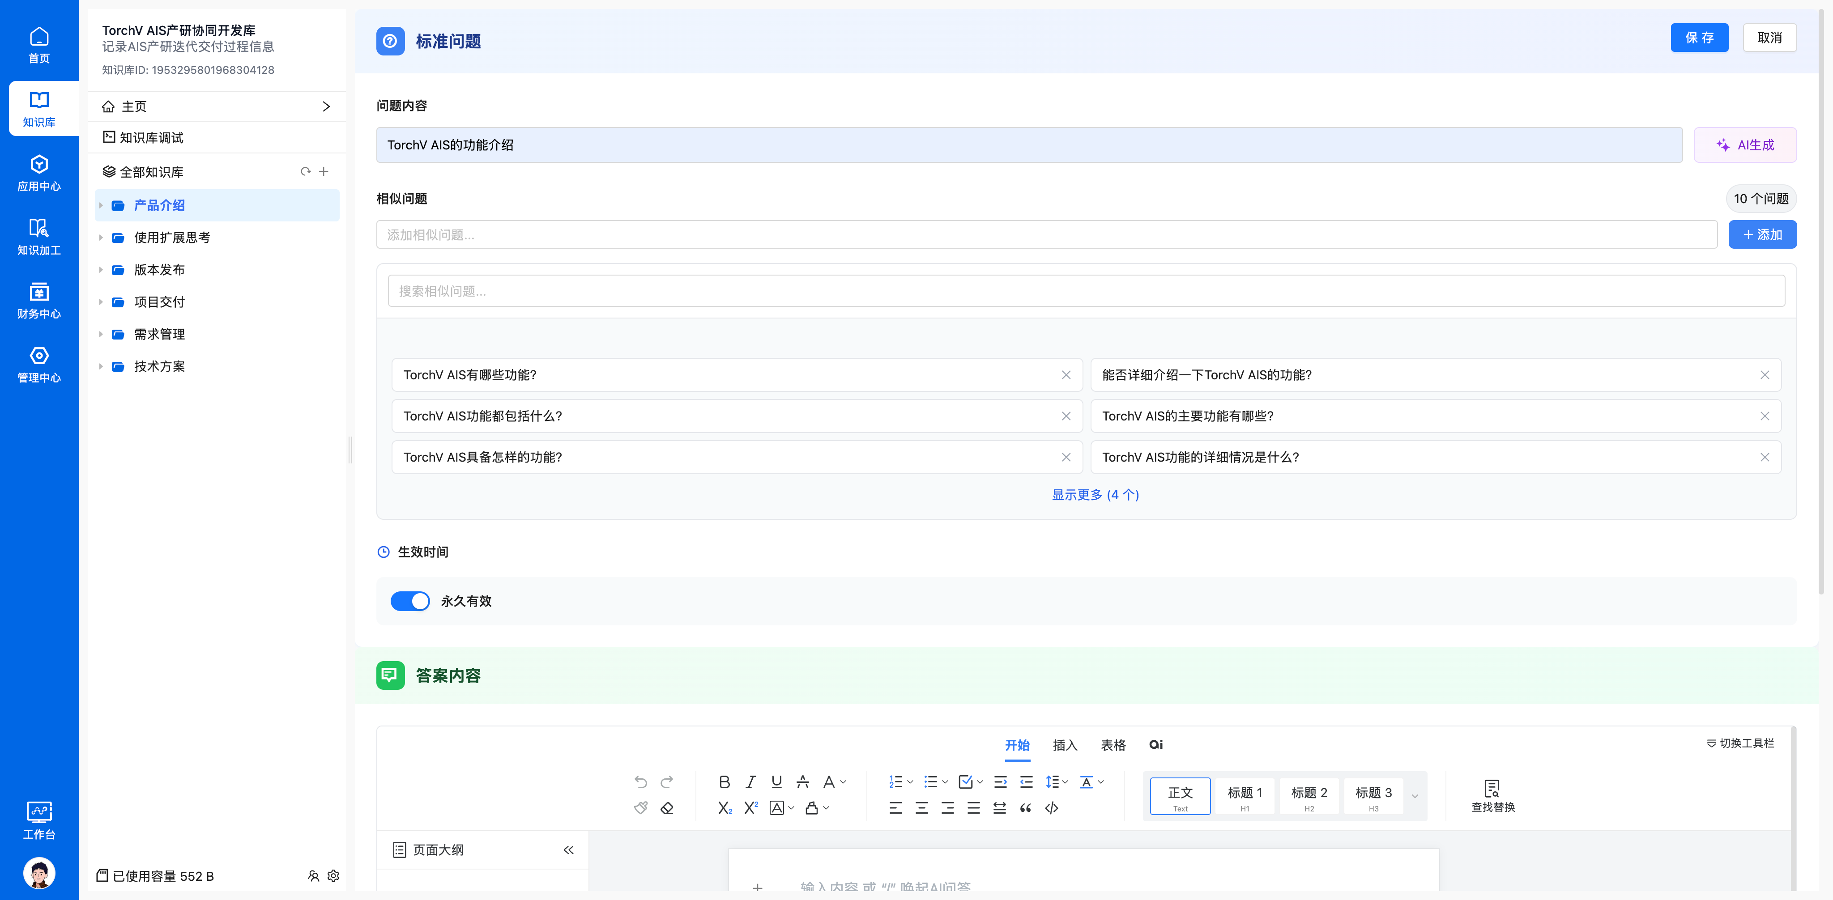Toggle italic formatting in the editor toolbar

click(x=751, y=782)
